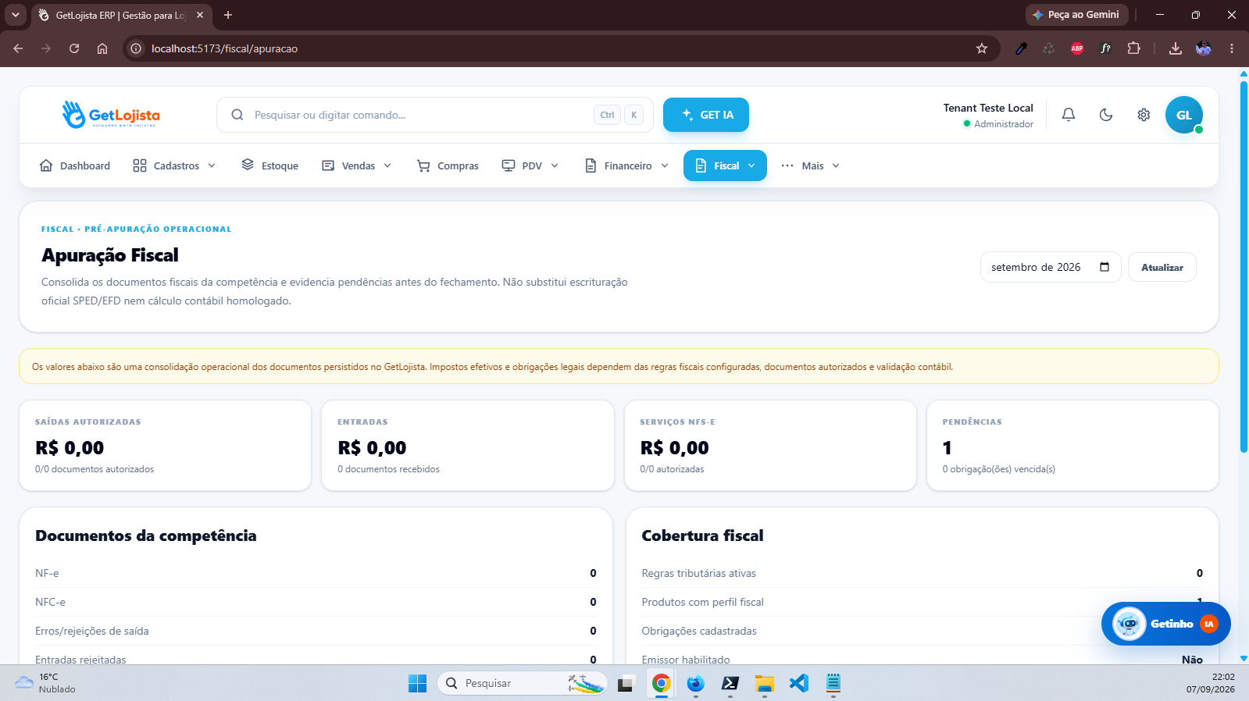Image resolution: width=1249 pixels, height=701 pixels.
Task: Toggle dark mode moon icon
Action: [1106, 115]
